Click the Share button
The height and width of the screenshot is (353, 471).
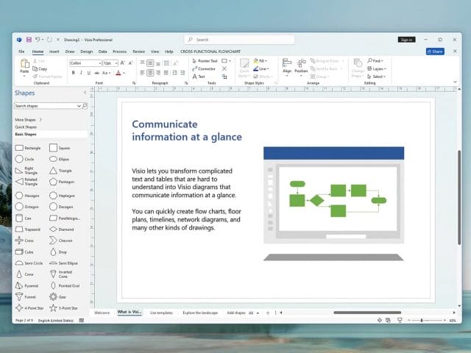point(435,51)
